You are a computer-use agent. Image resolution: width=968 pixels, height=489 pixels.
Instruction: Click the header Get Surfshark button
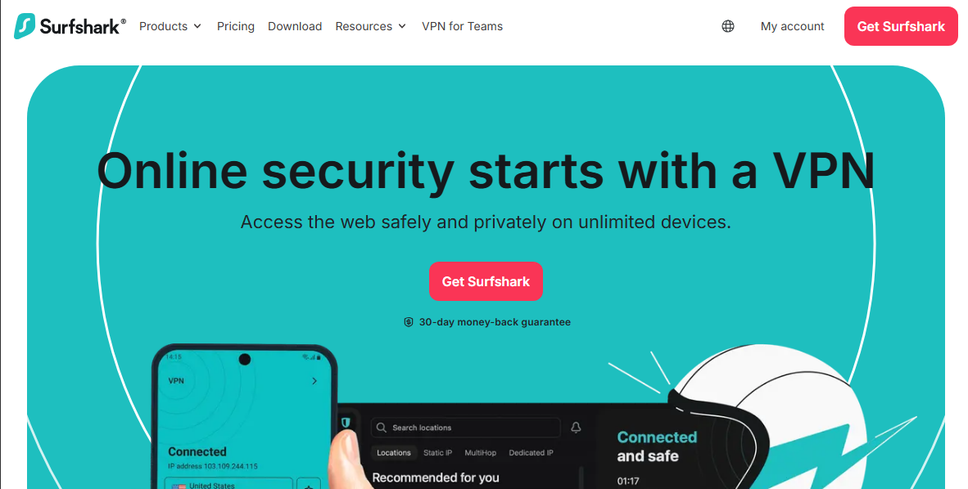[x=901, y=26]
